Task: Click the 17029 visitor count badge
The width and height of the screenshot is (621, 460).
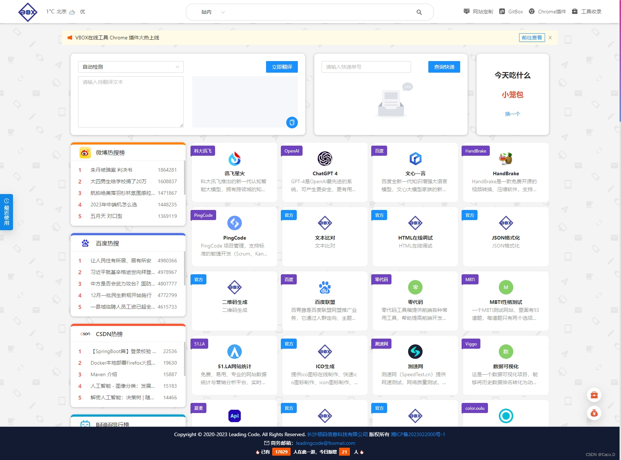Action: point(281,452)
